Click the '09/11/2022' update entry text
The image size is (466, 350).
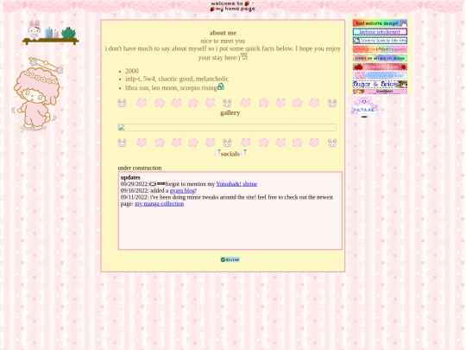click(227, 200)
